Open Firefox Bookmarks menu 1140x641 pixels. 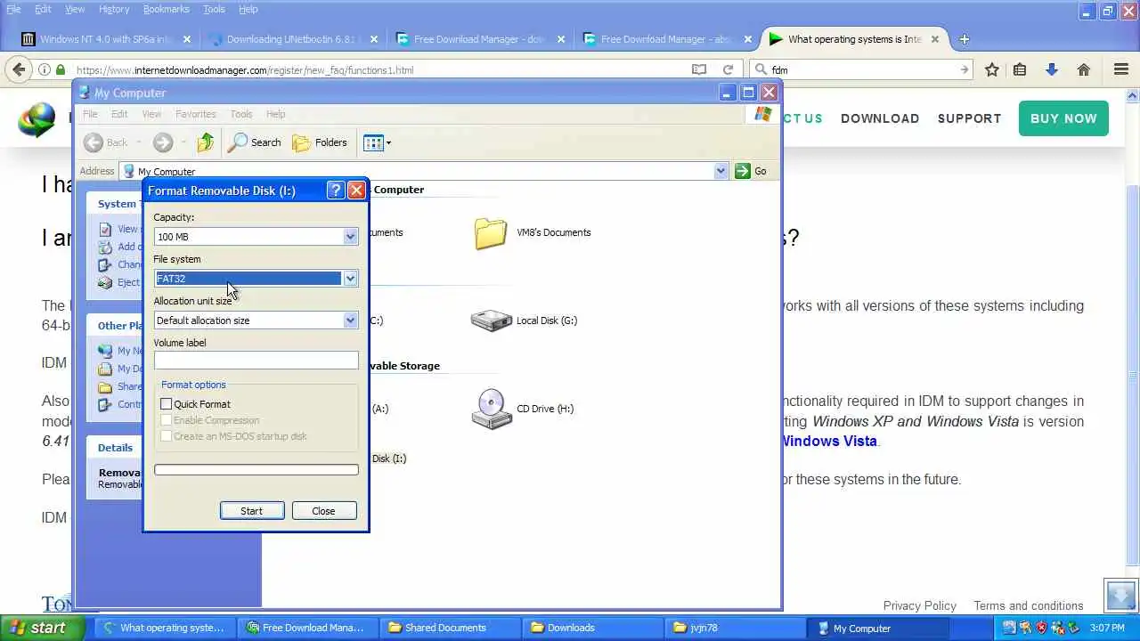[166, 9]
